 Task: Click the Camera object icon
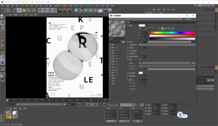105,10
